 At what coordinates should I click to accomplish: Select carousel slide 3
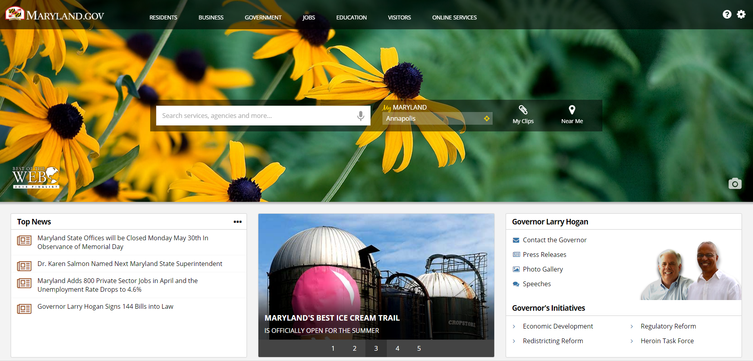click(x=376, y=348)
